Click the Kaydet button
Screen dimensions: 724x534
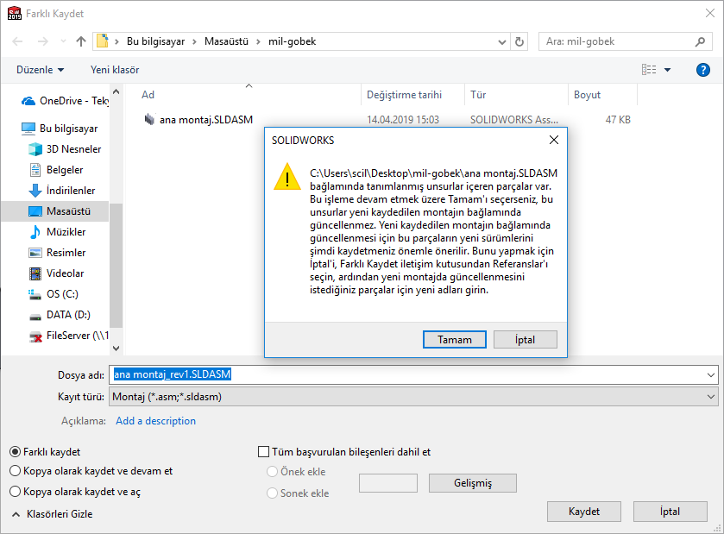point(583,512)
